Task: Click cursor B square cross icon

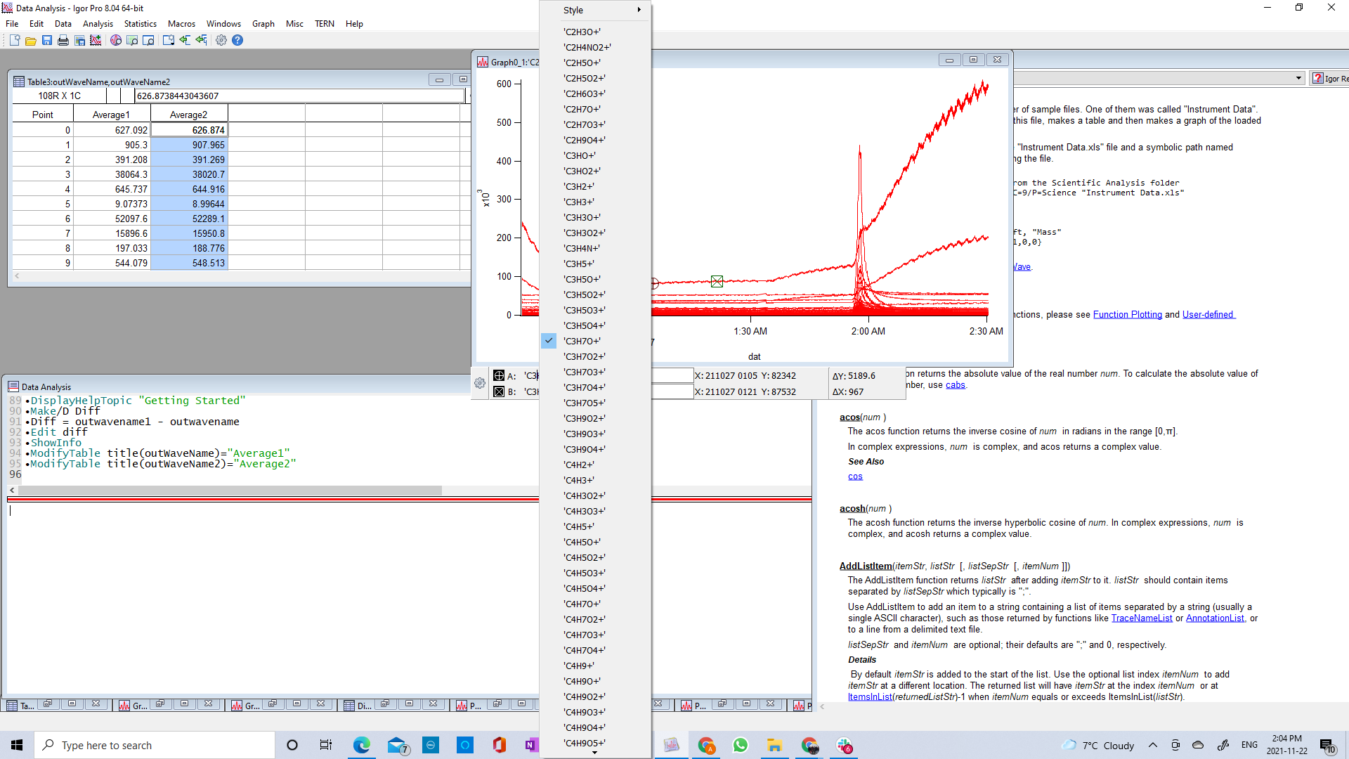Action: click(499, 391)
